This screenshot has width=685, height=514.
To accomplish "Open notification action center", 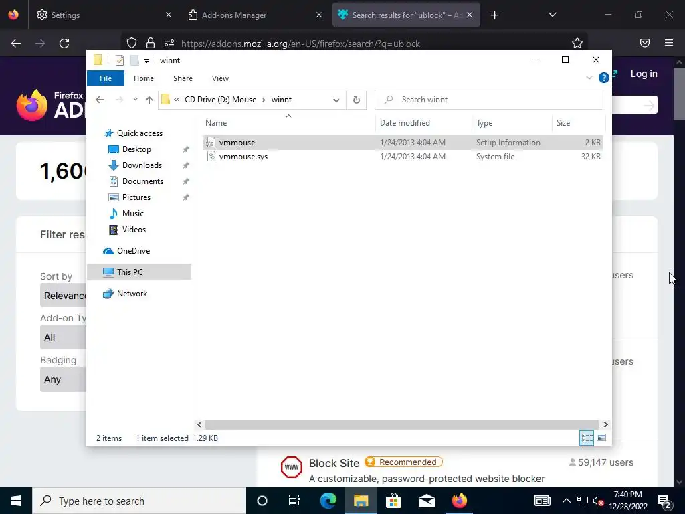I will coord(664,501).
